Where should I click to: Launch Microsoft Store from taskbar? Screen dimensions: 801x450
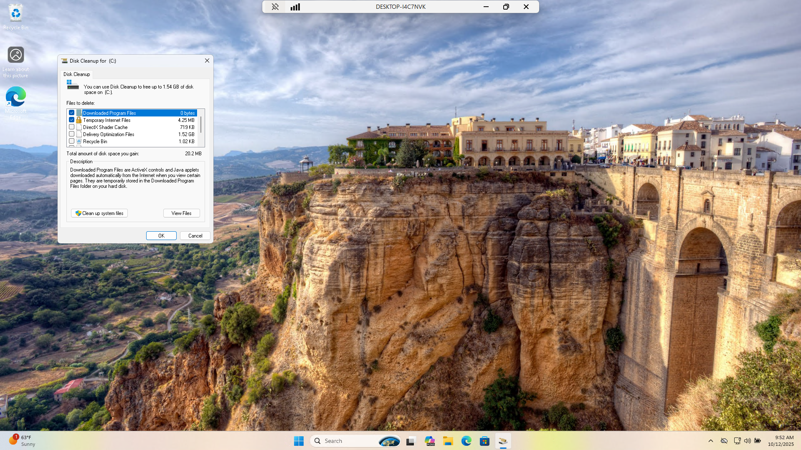click(484, 441)
